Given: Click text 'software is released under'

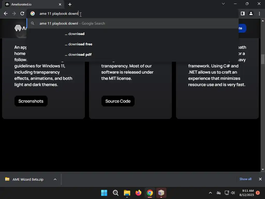Looking at the screenshot, I should 127,72.
